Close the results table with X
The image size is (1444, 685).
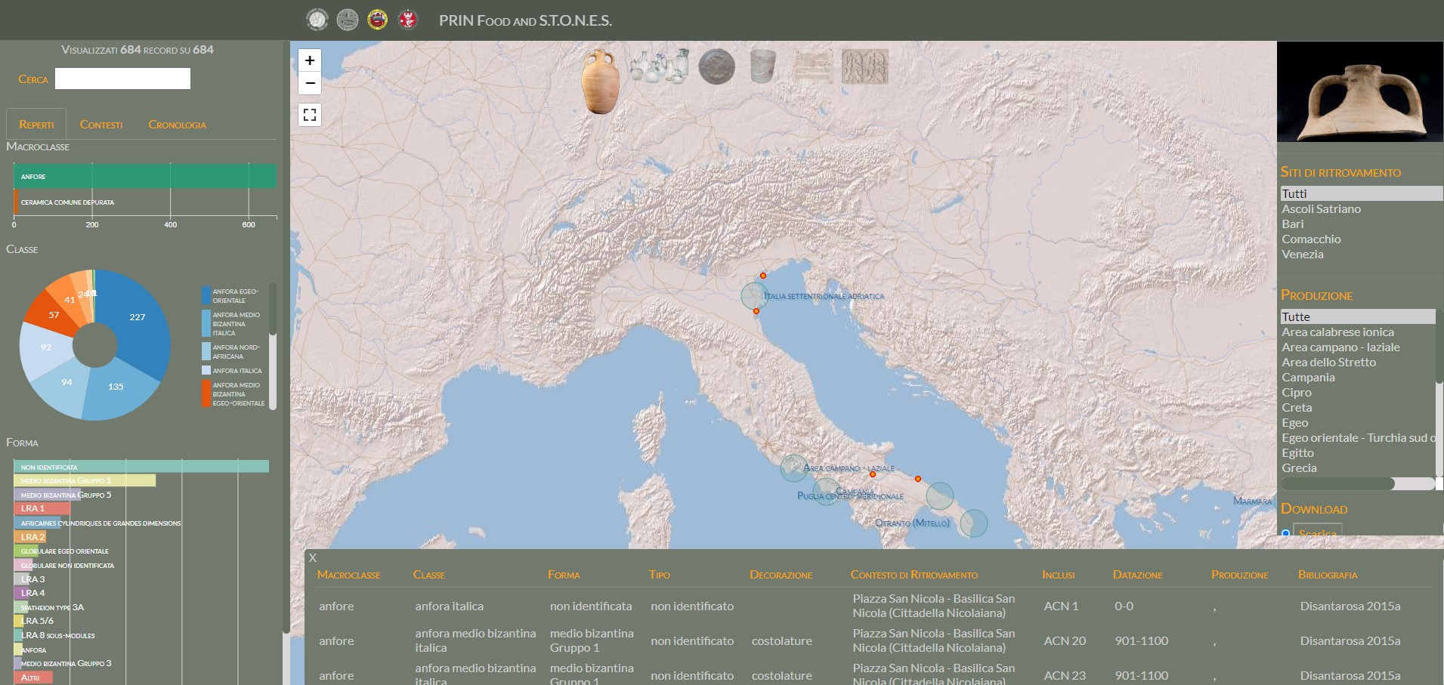(x=313, y=558)
